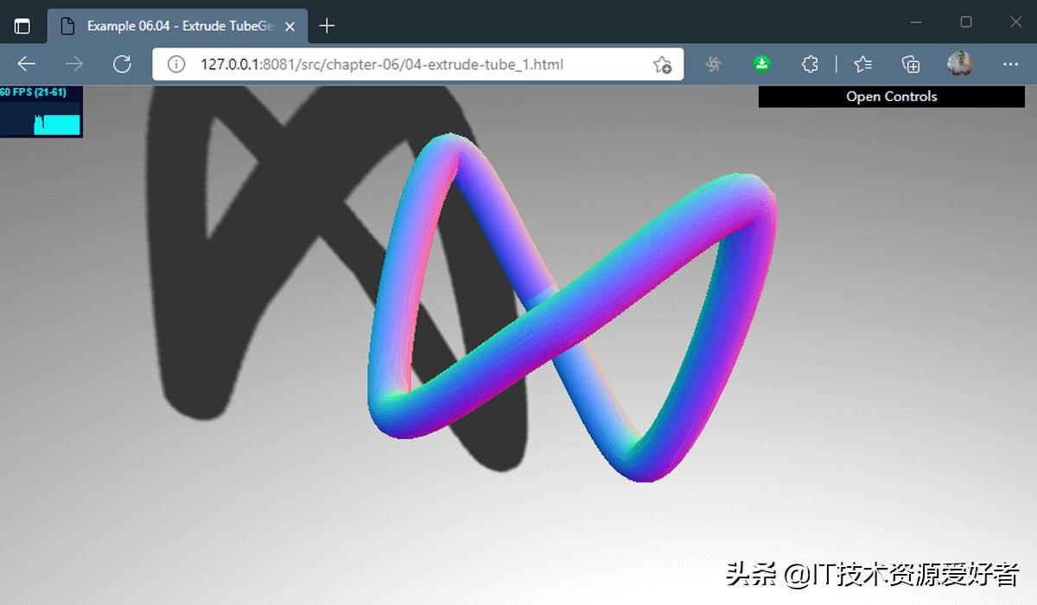Open Collections in the browser toolbar

click(x=908, y=64)
